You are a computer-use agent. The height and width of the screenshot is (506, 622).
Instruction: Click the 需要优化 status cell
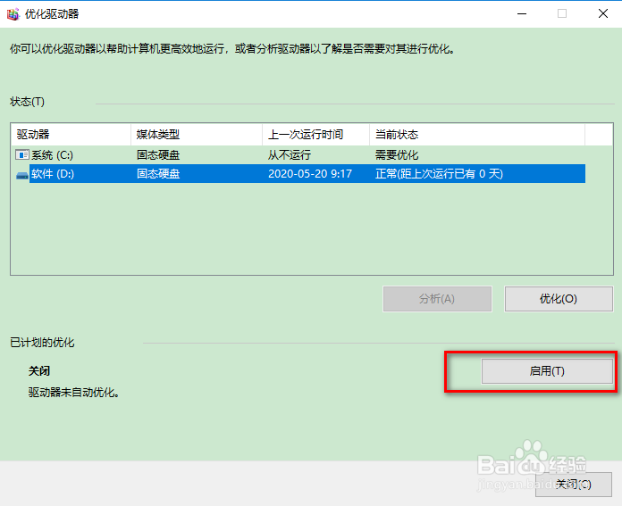397,155
